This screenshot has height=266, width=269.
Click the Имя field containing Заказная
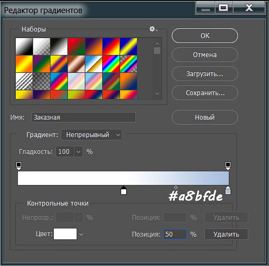click(x=83, y=117)
